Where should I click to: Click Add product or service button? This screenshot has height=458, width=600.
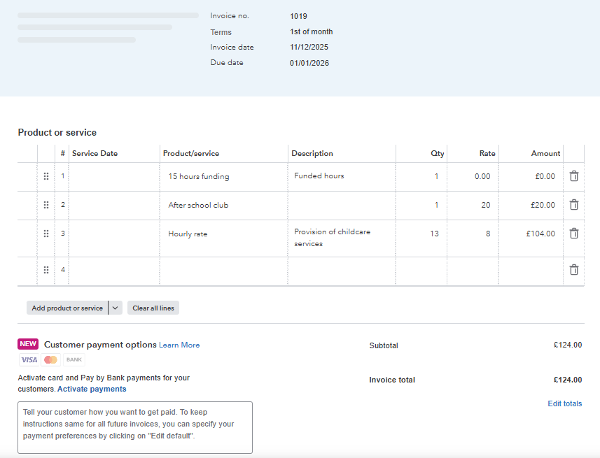67,308
